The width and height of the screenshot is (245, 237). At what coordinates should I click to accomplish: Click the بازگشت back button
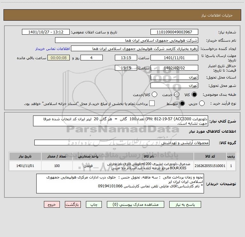73,205
